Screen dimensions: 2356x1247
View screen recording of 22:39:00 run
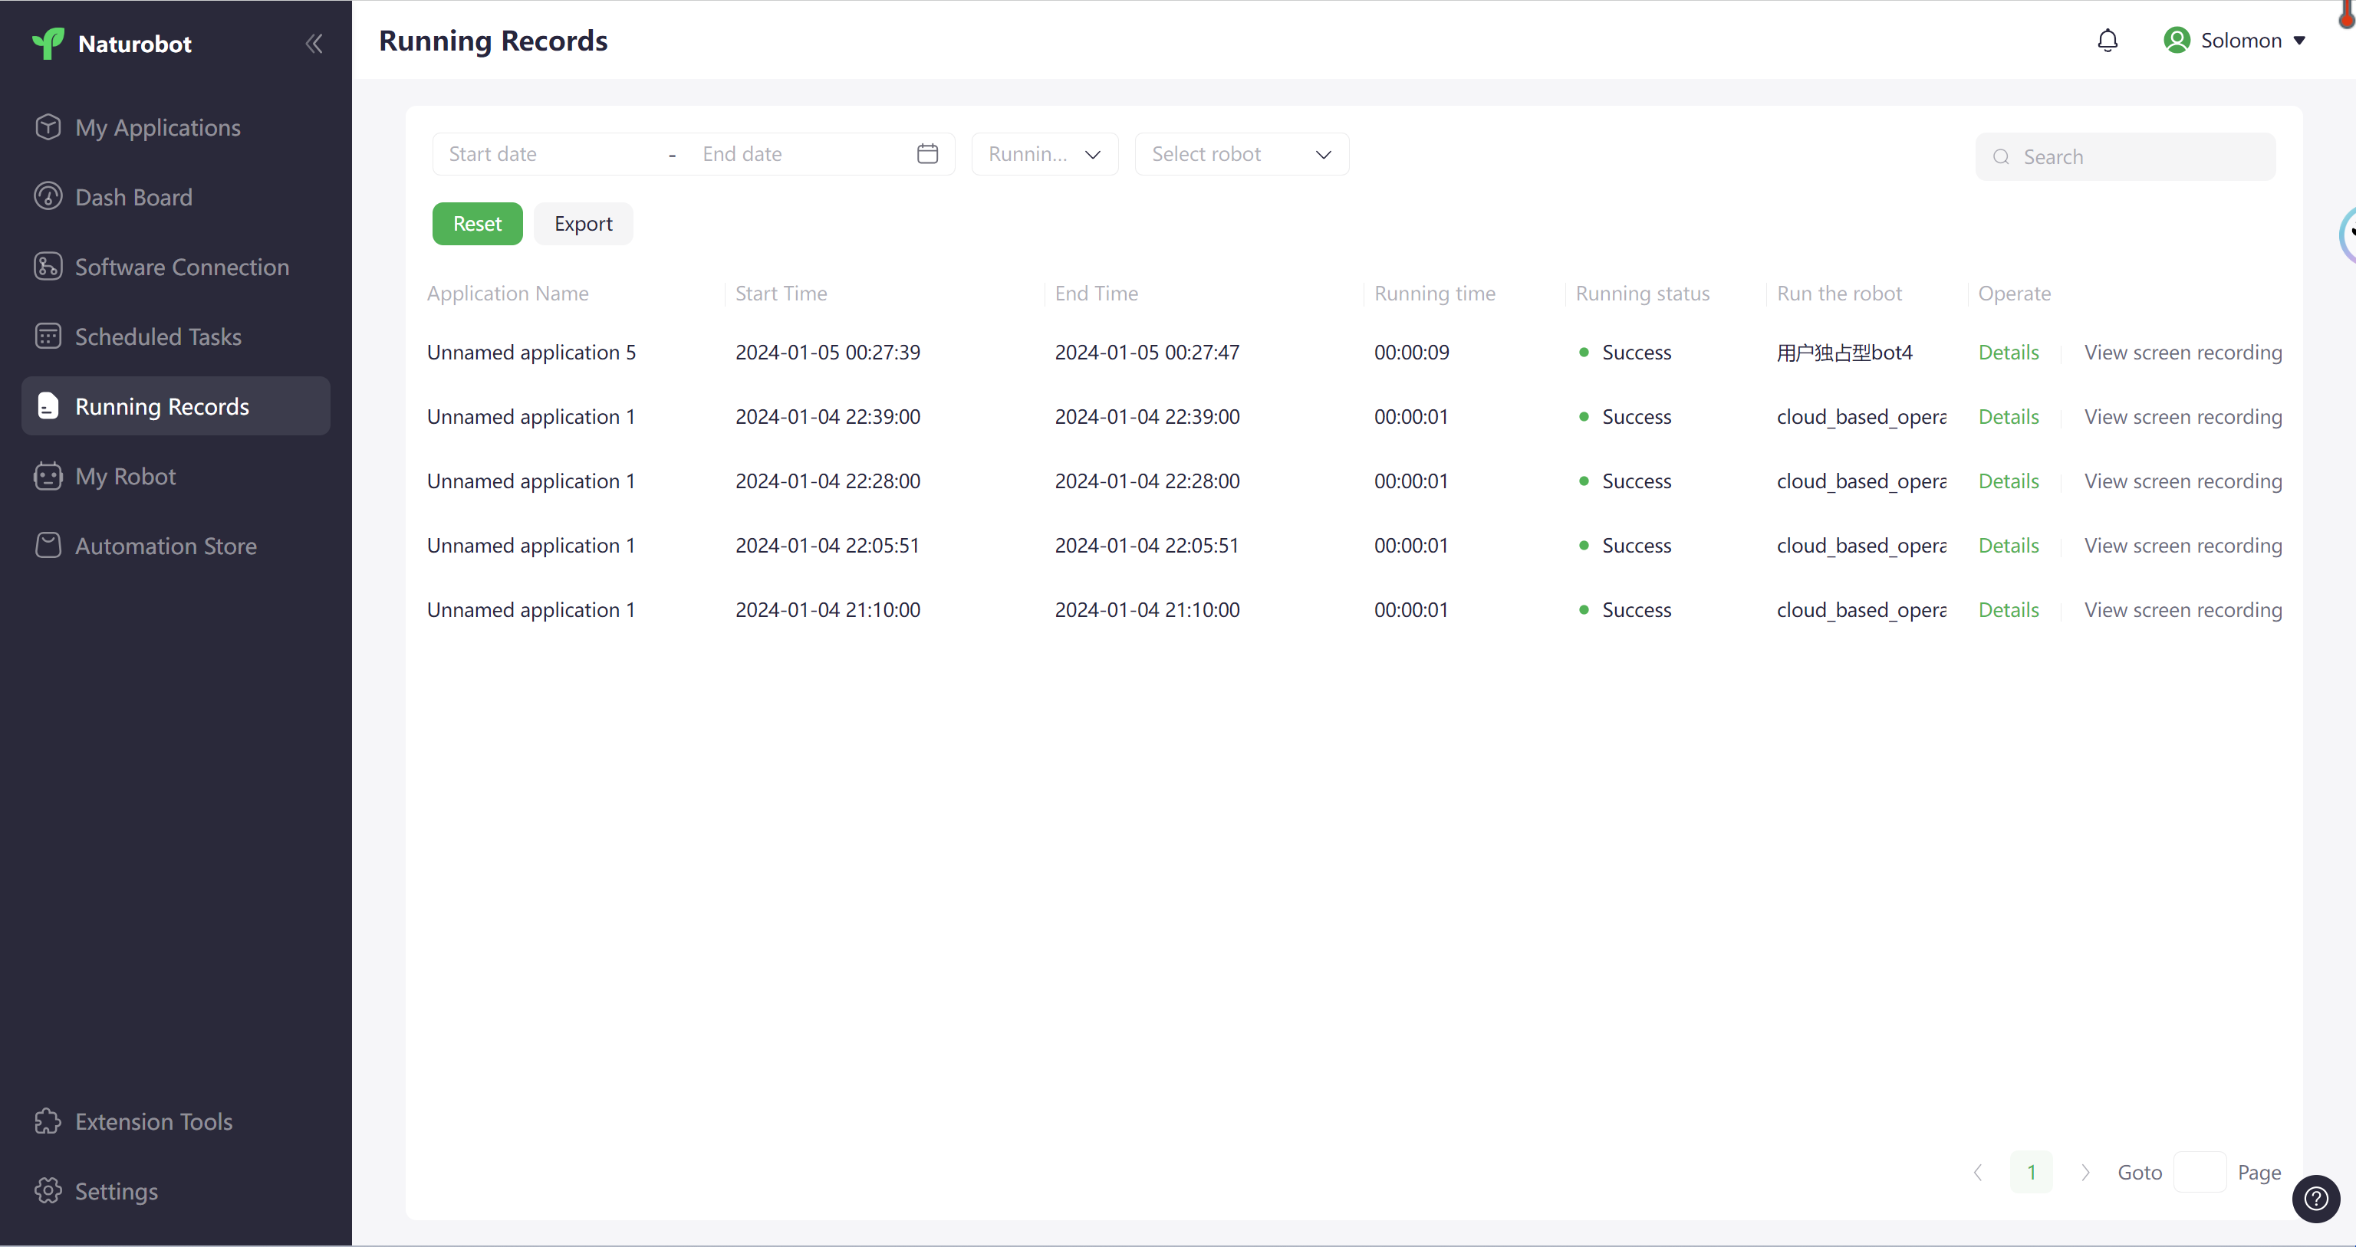2183,416
